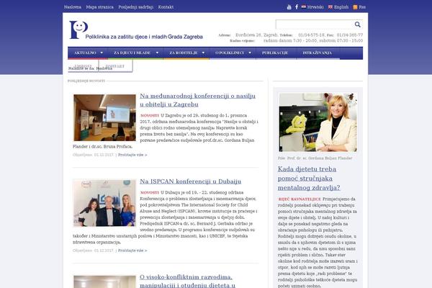Open the Za djecu i mlade menu

pyautogui.click(x=132, y=53)
